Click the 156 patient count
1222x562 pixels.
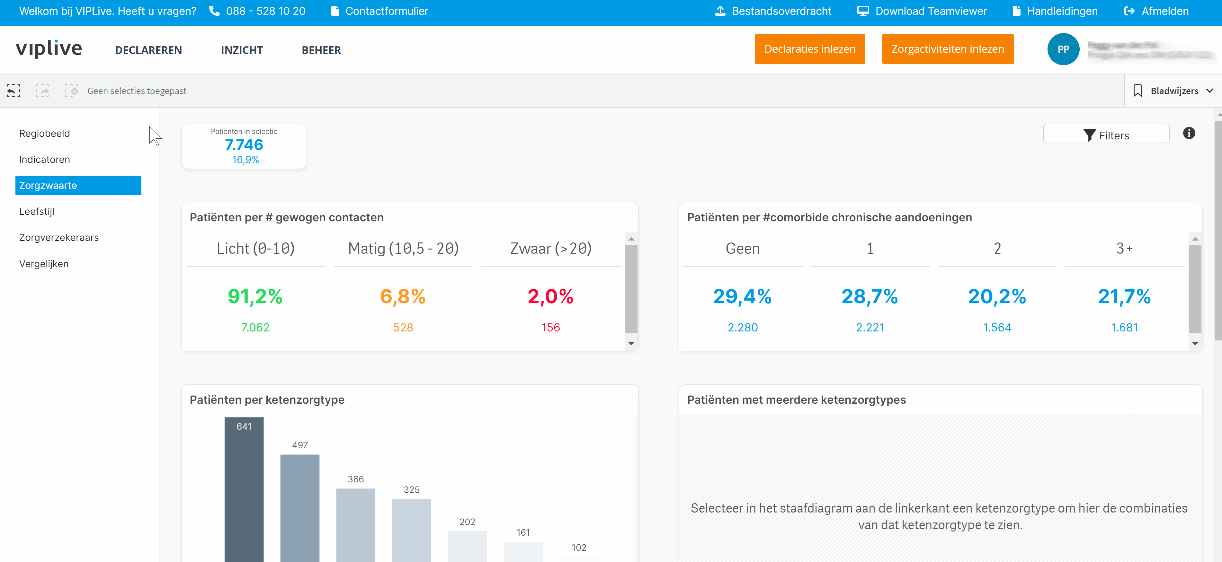click(551, 327)
